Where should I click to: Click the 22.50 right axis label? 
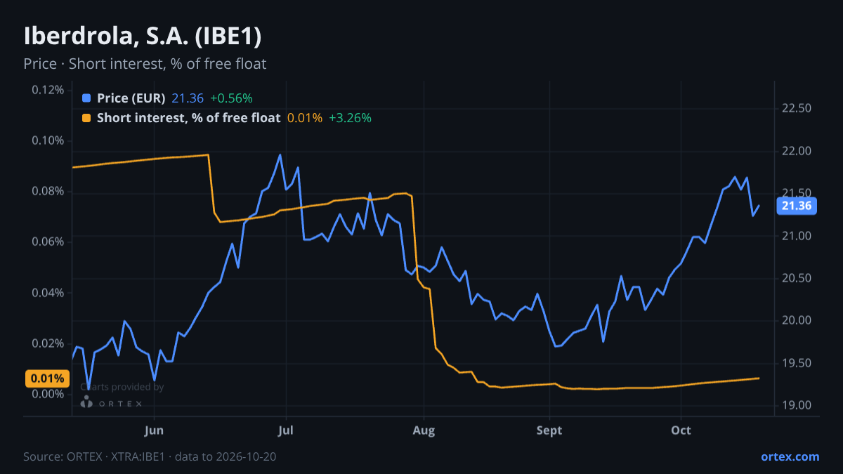tap(797, 108)
